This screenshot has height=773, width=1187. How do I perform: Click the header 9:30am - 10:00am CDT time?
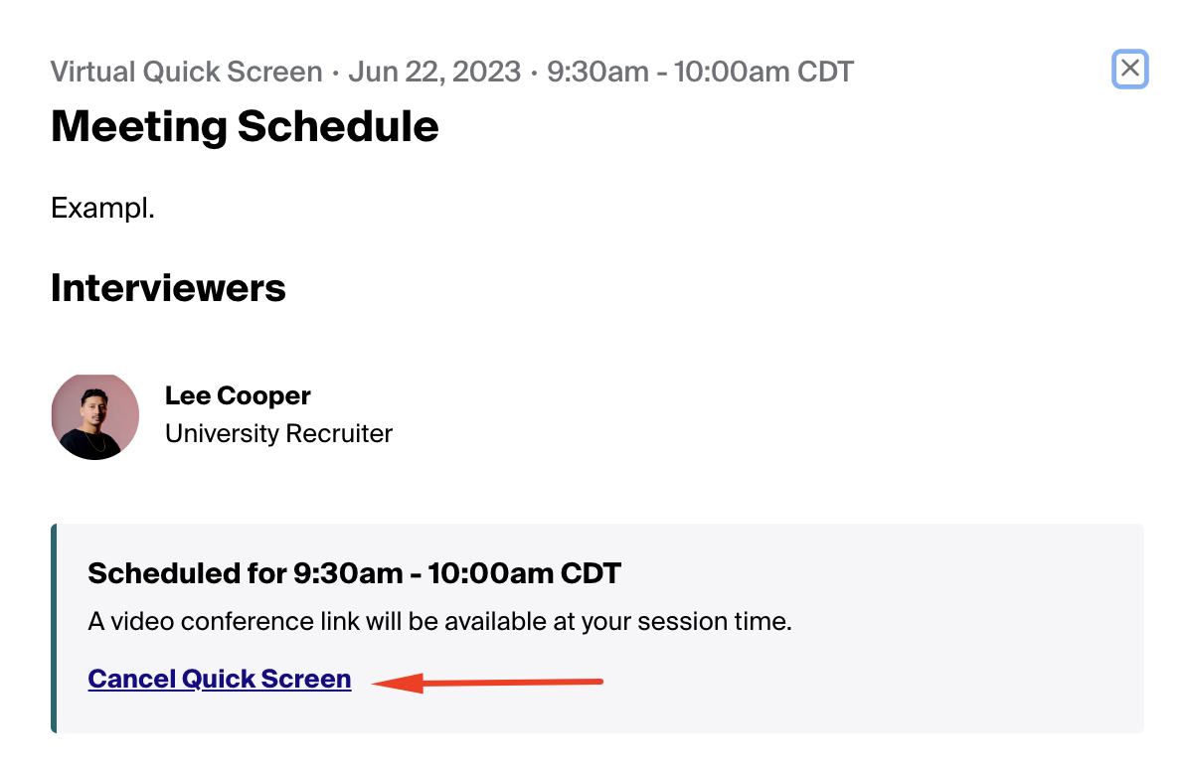click(700, 72)
